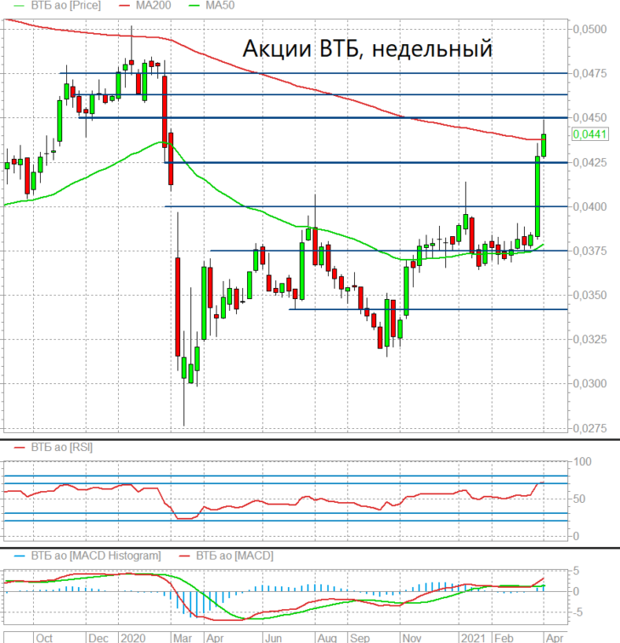
Task: Click the MACD axis value 5
Action: click(576, 571)
